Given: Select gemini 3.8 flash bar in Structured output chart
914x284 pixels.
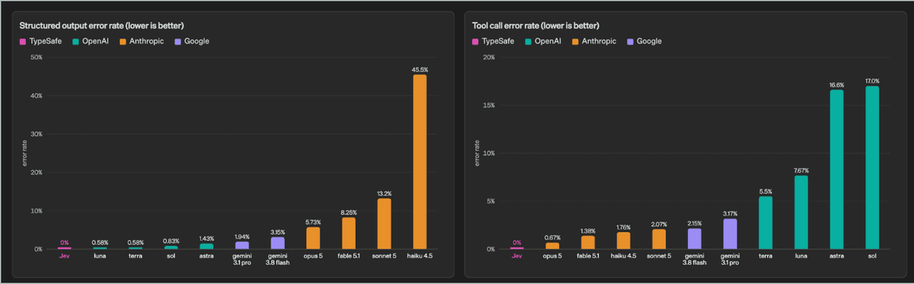Looking at the screenshot, I should coord(277,243).
